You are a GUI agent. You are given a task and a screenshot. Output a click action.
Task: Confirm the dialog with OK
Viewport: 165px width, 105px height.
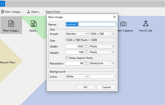click(85, 87)
